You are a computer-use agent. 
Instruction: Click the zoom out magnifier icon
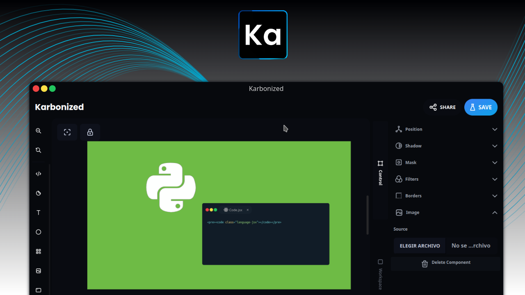(x=39, y=131)
